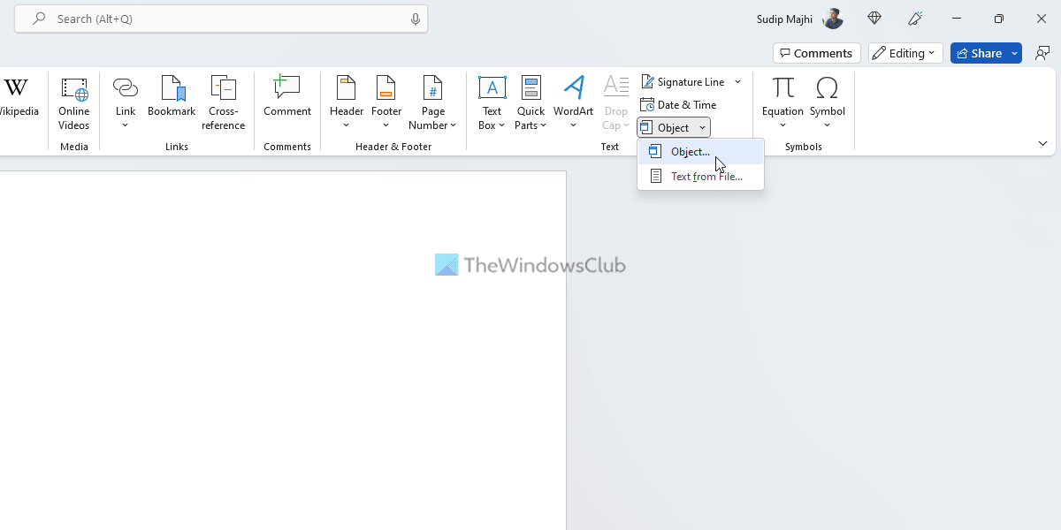Screen dimensions: 1061x530
Task: Open the Editing mode selector
Action: (905, 52)
